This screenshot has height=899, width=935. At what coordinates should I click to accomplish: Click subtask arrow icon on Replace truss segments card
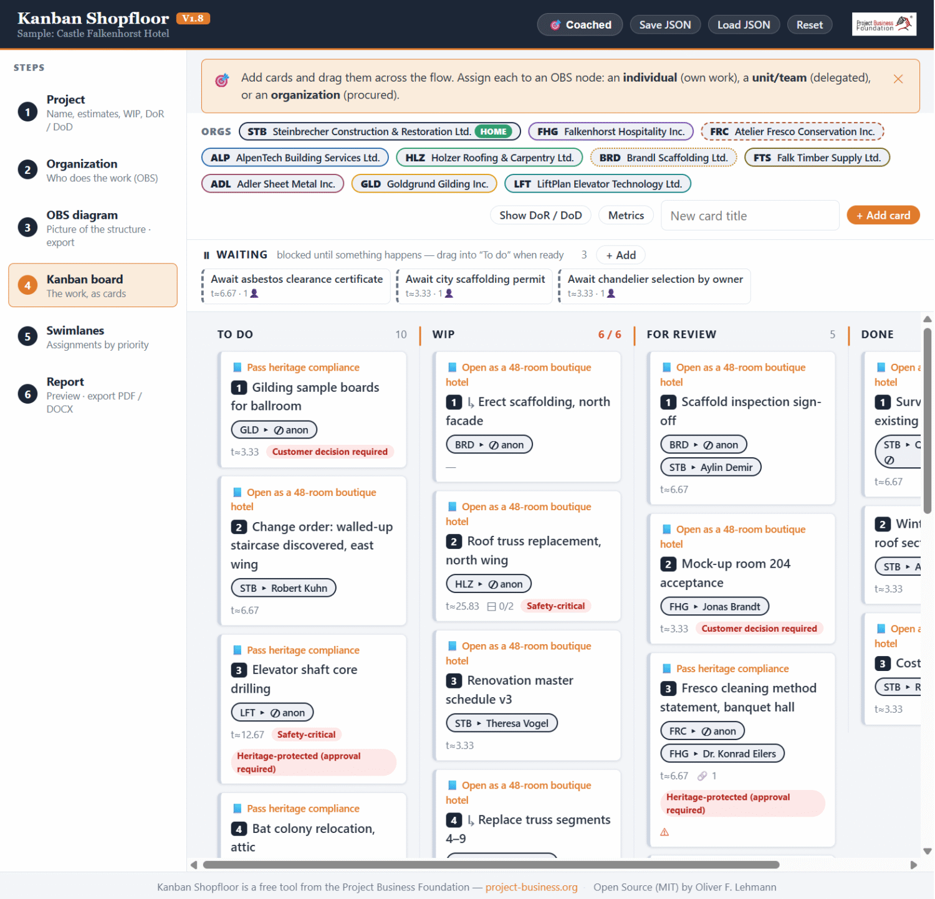471,821
